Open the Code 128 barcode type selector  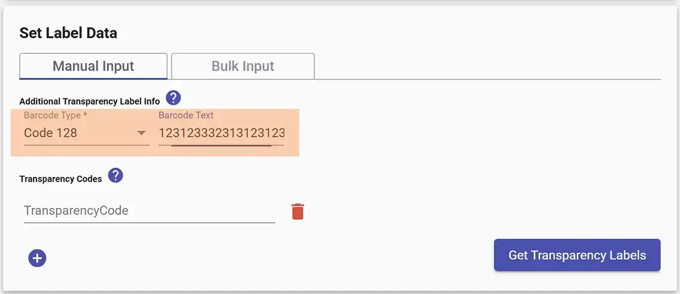coord(87,133)
